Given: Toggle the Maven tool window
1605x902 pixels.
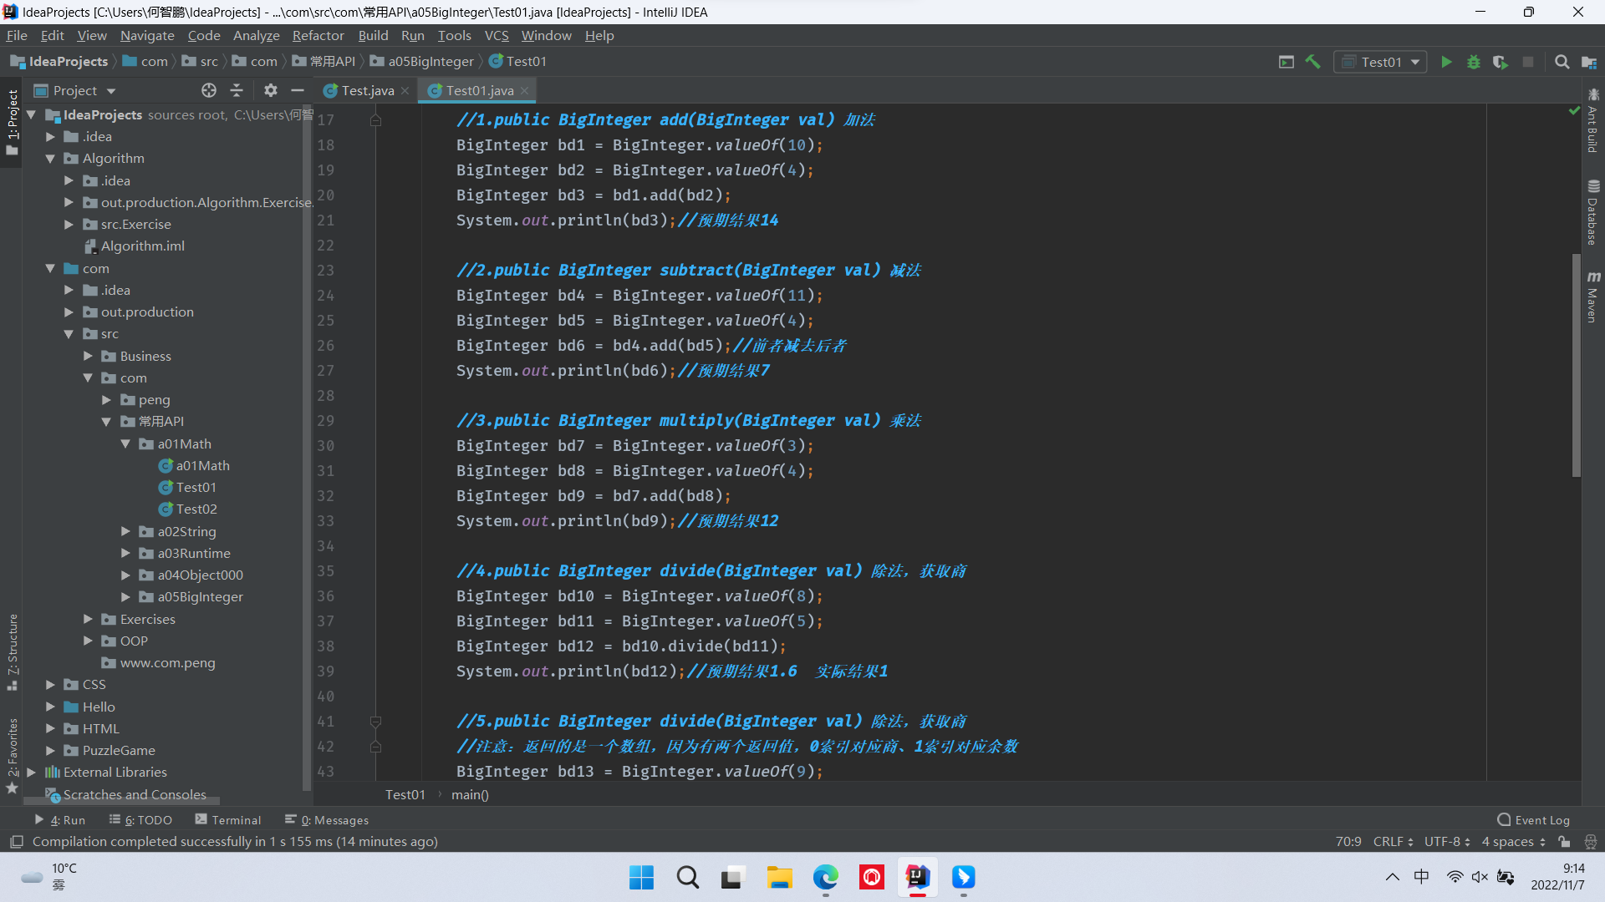Looking at the screenshot, I should pos(1593,297).
